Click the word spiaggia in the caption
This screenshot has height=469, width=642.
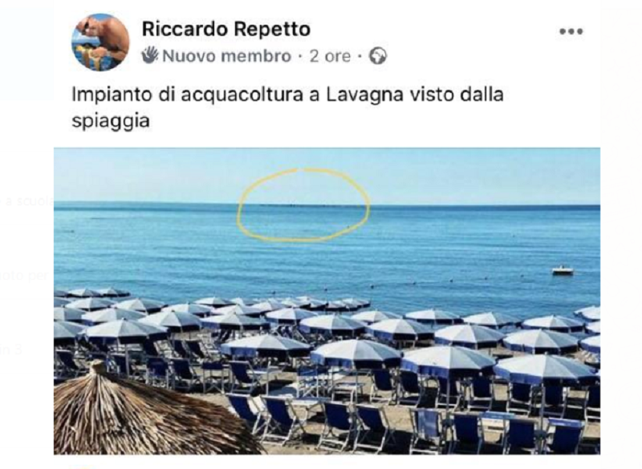111,121
